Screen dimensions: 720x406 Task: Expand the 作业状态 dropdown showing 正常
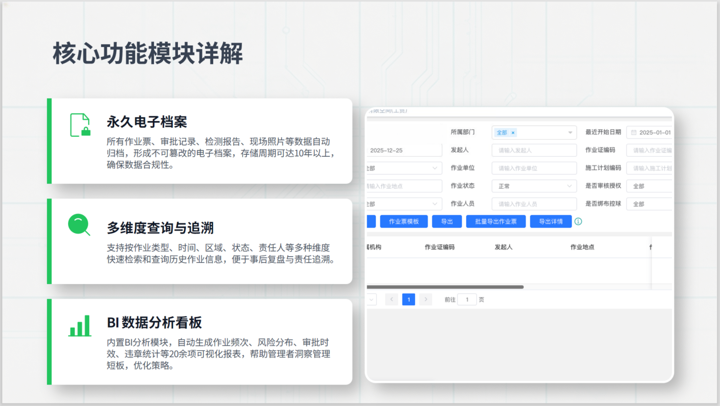pyautogui.click(x=534, y=186)
